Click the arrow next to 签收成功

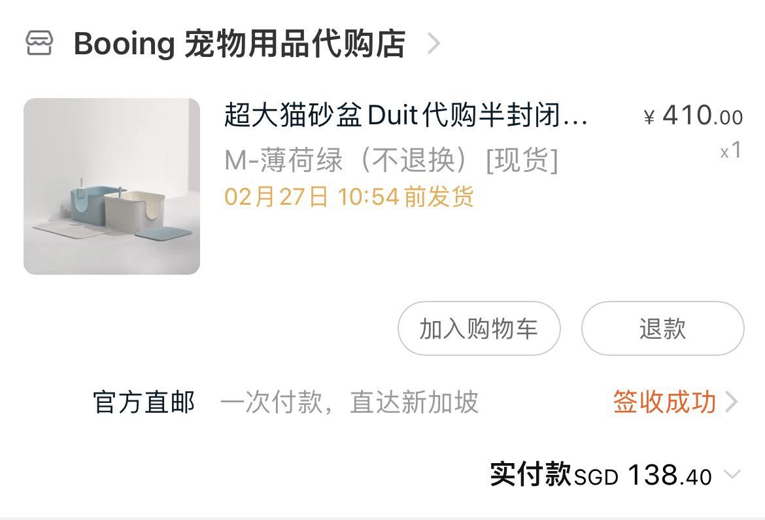point(731,402)
